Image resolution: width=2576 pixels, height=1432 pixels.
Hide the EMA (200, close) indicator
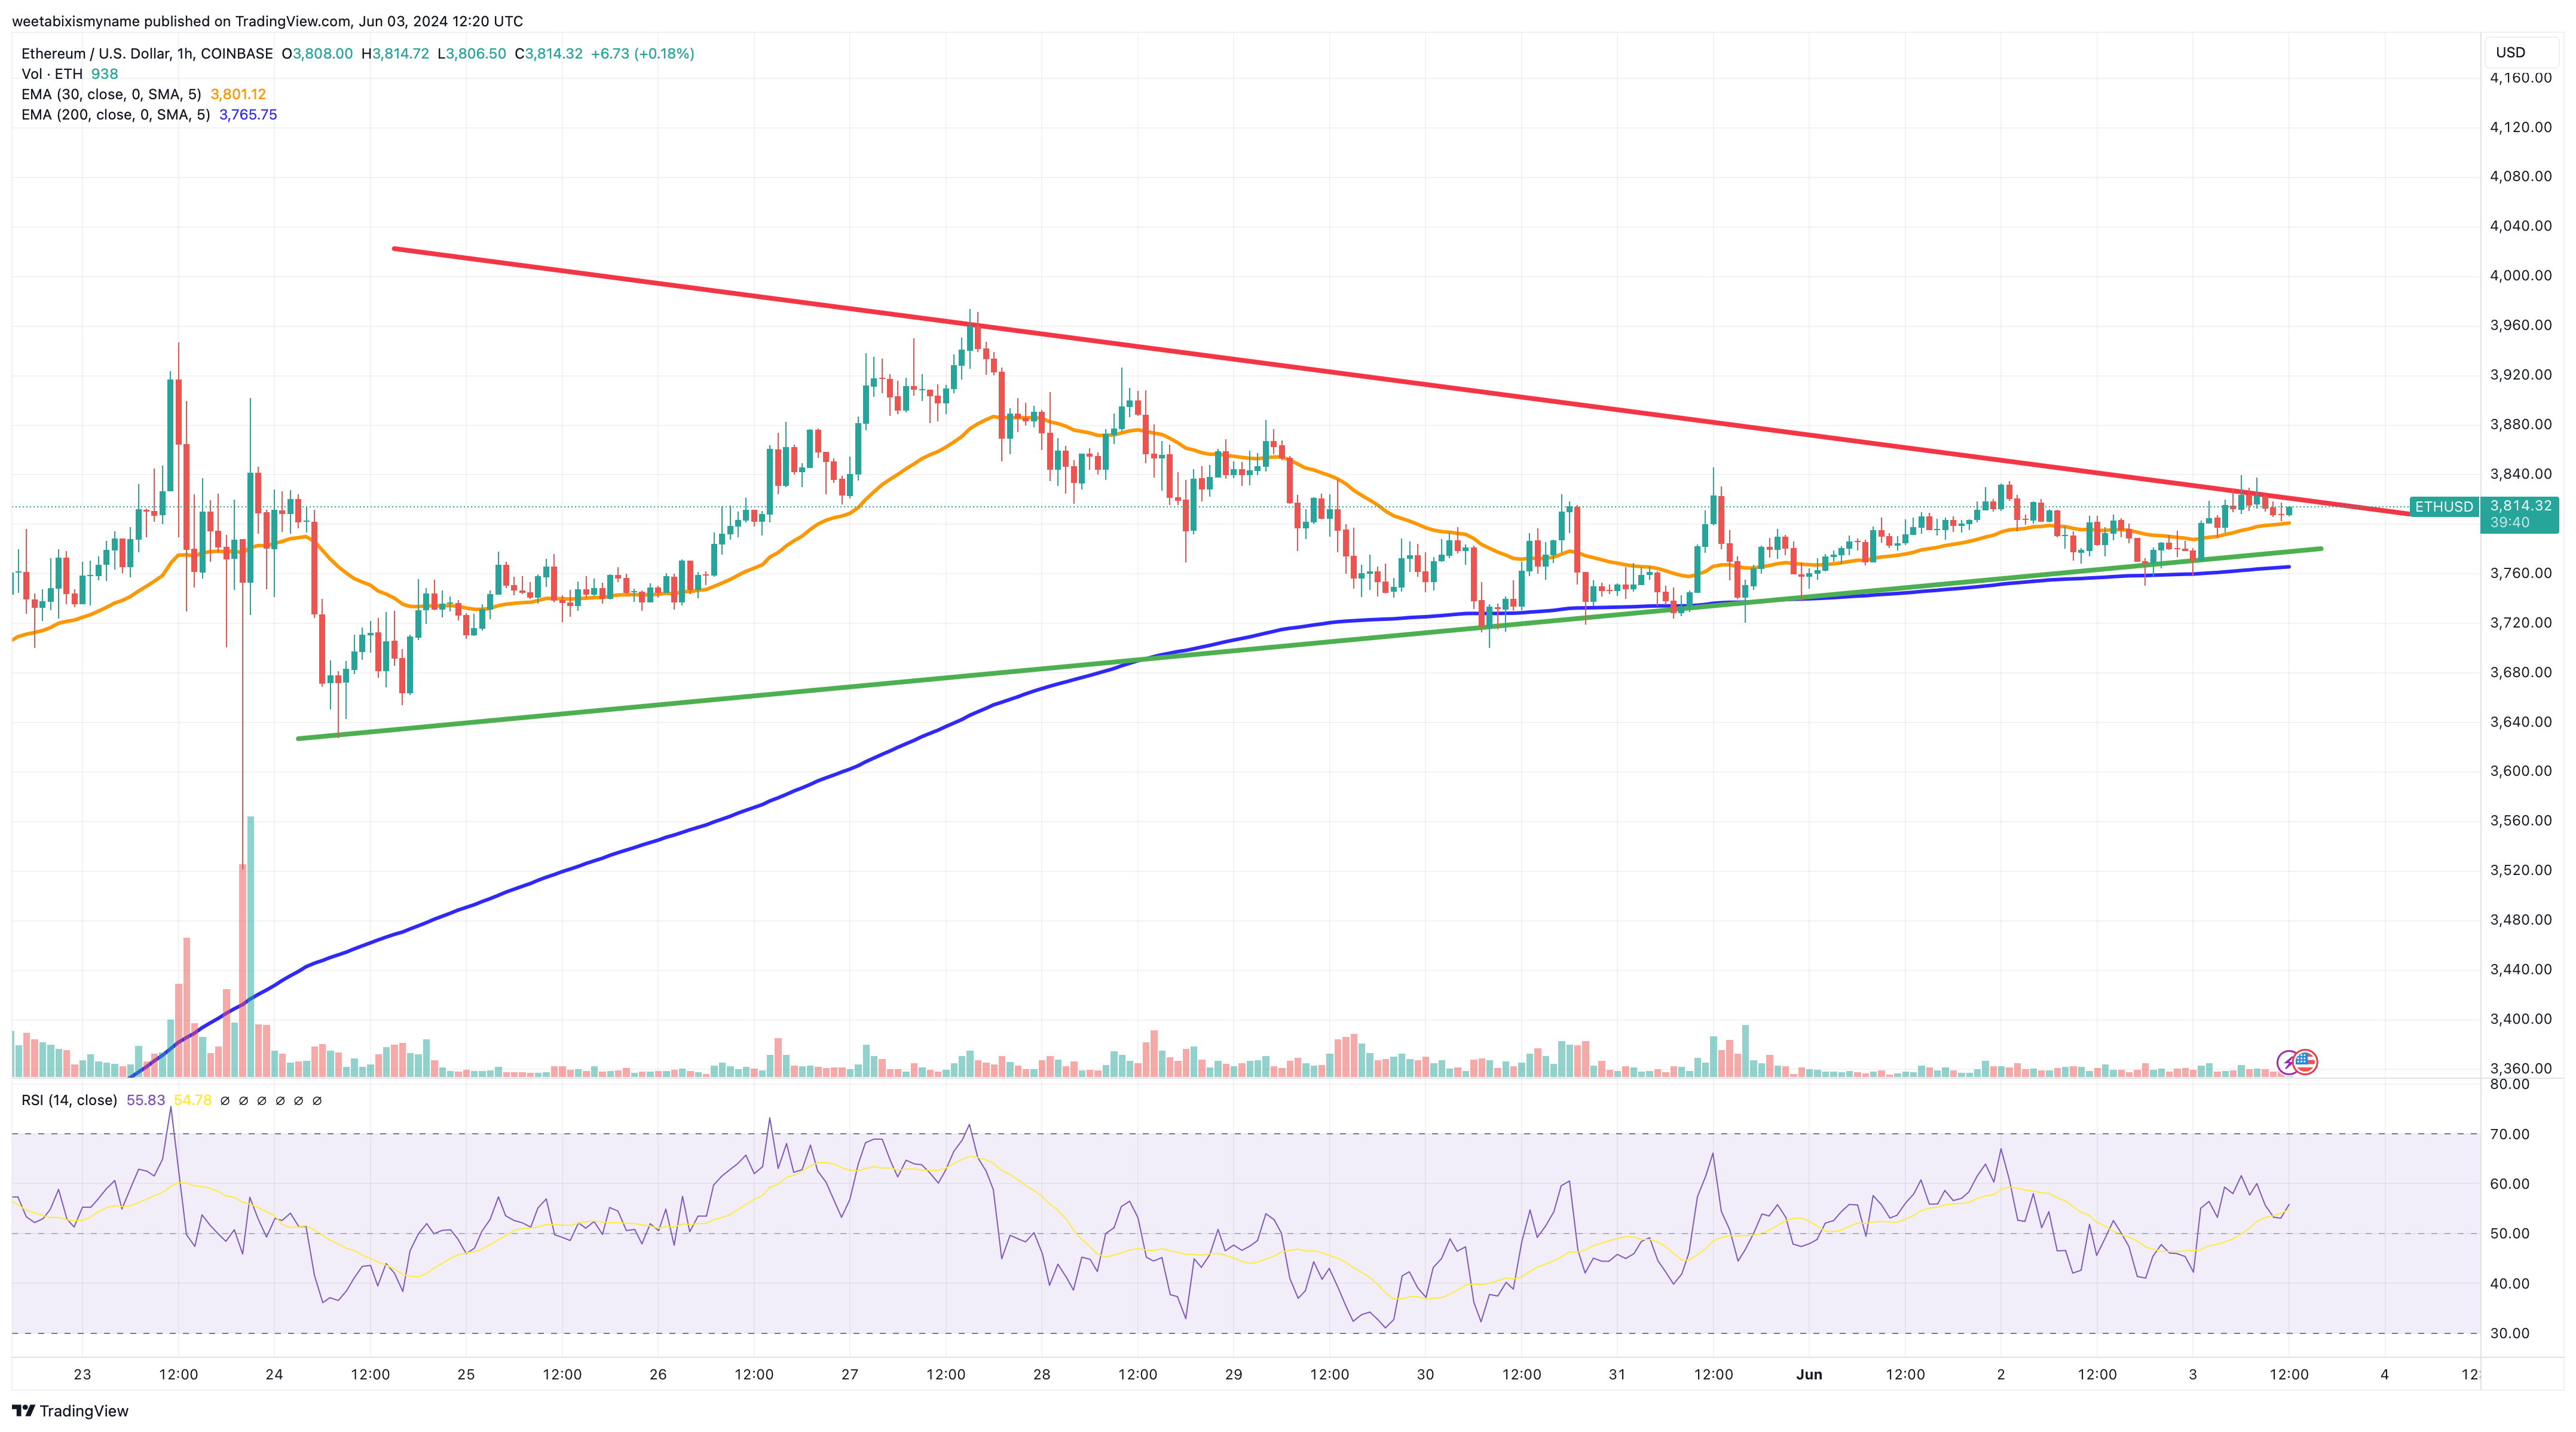pyautogui.click(x=115, y=114)
